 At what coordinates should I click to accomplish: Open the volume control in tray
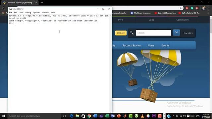[185, 116]
